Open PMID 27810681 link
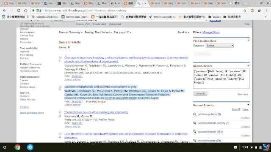 click(77, 76)
